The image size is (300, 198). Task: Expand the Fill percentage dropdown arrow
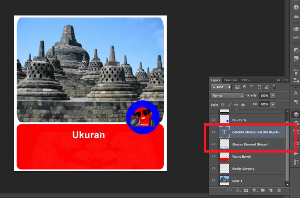coord(273,104)
